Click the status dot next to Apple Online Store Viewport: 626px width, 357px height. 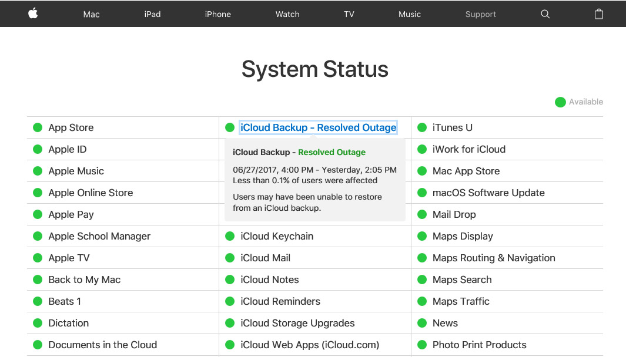coord(38,193)
